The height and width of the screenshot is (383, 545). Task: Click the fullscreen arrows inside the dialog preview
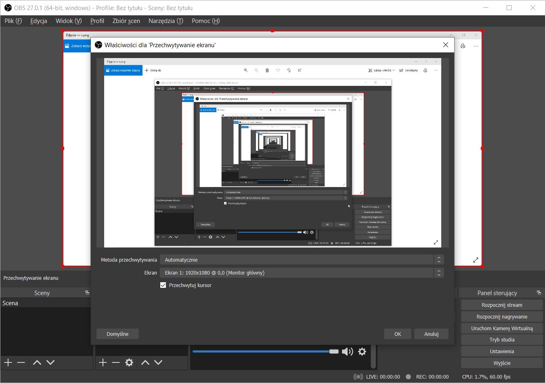tap(436, 242)
